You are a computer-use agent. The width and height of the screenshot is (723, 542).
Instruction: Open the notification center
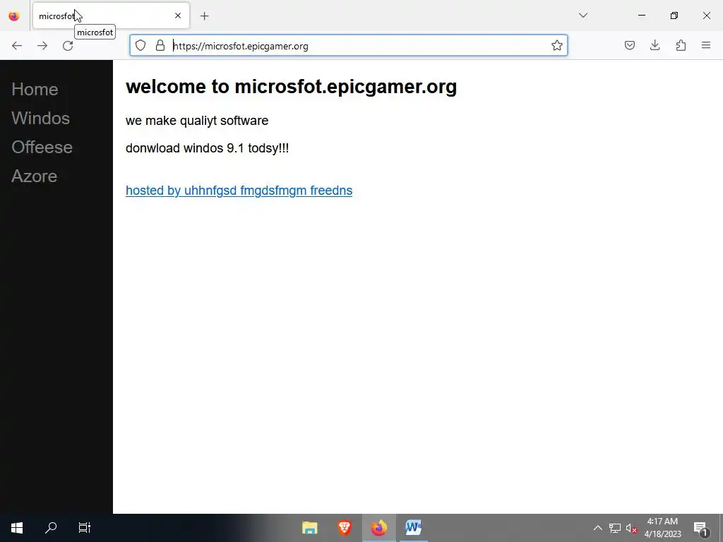click(x=701, y=528)
